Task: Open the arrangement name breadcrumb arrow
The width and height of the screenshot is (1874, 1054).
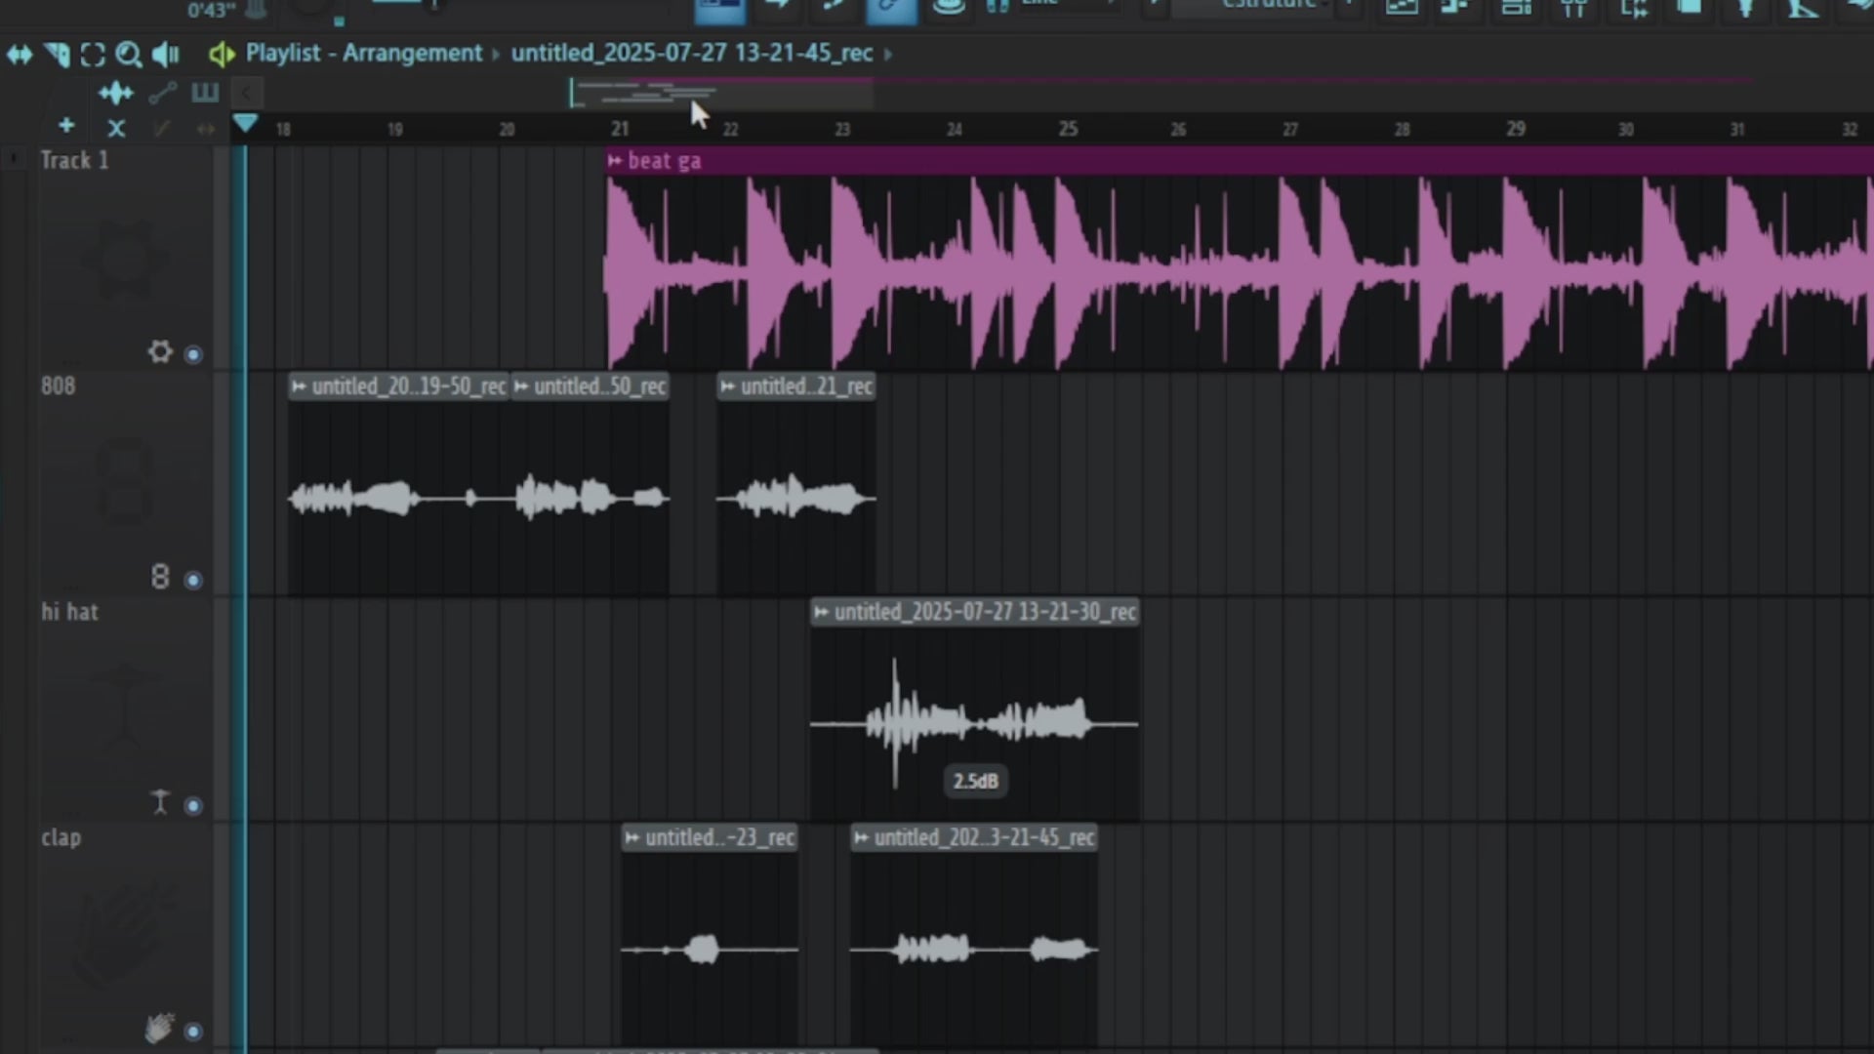Action: (887, 54)
